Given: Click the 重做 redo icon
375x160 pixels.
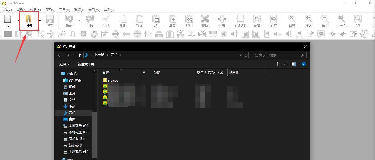Looking at the screenshot, I should pyautogui.click(x=90, y=19).
